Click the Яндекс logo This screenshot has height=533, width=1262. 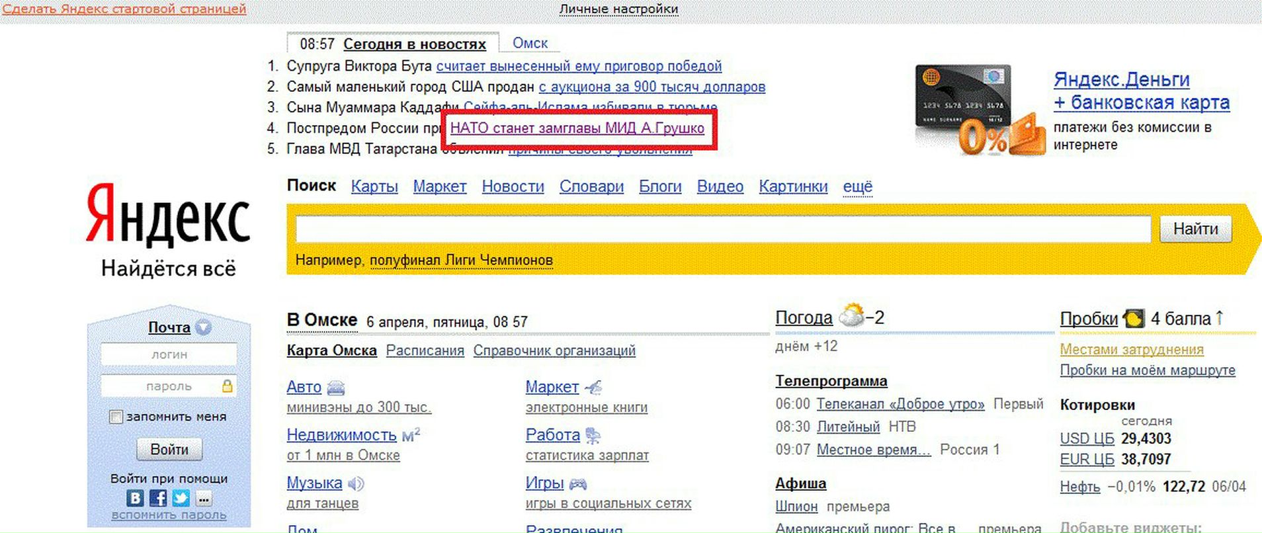point(168,214)
